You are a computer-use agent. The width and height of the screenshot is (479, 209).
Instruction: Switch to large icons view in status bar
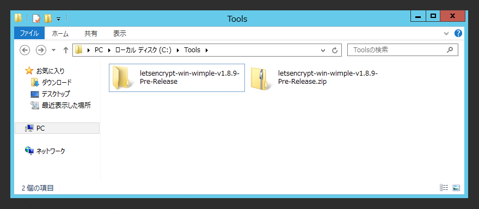pyautogui.click(x=456, y=188)
